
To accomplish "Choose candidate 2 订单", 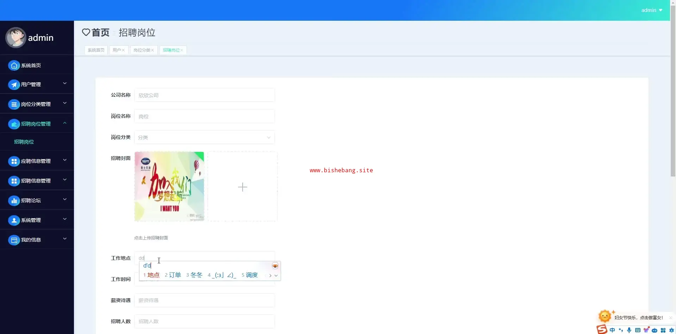I will 173,275.
